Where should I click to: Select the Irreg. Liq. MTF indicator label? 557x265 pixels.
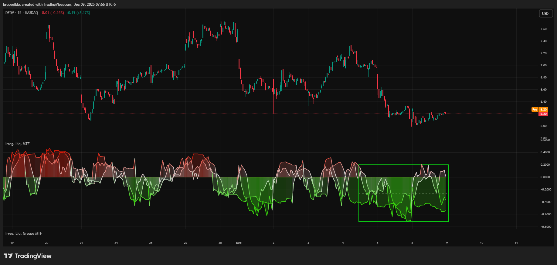[18, 144]
